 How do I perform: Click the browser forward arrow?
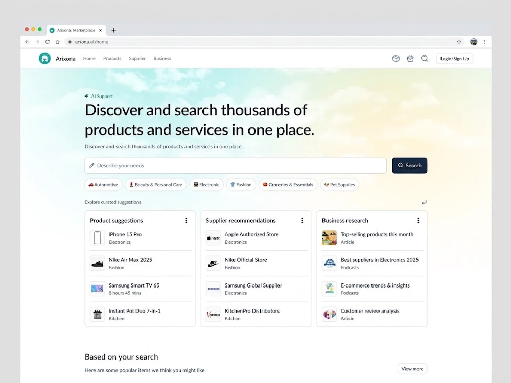pyautogui.click(x=37, y=42)
